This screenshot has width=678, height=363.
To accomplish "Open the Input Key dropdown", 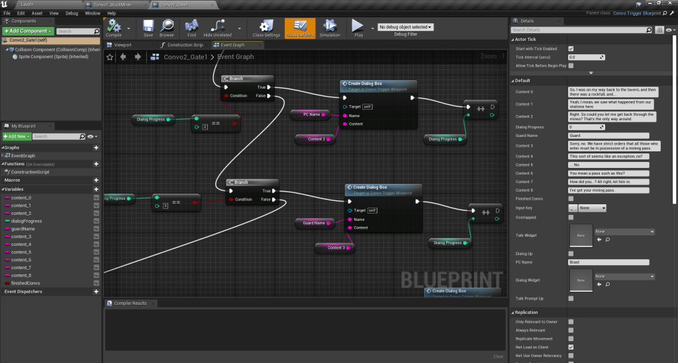I will point(592,208).
